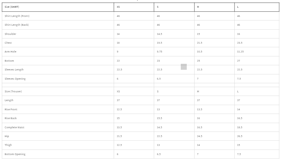This screenshot has height=160, width=281.
Task: Click the Bottom Opening row label
Action: [x=15, y=154]
